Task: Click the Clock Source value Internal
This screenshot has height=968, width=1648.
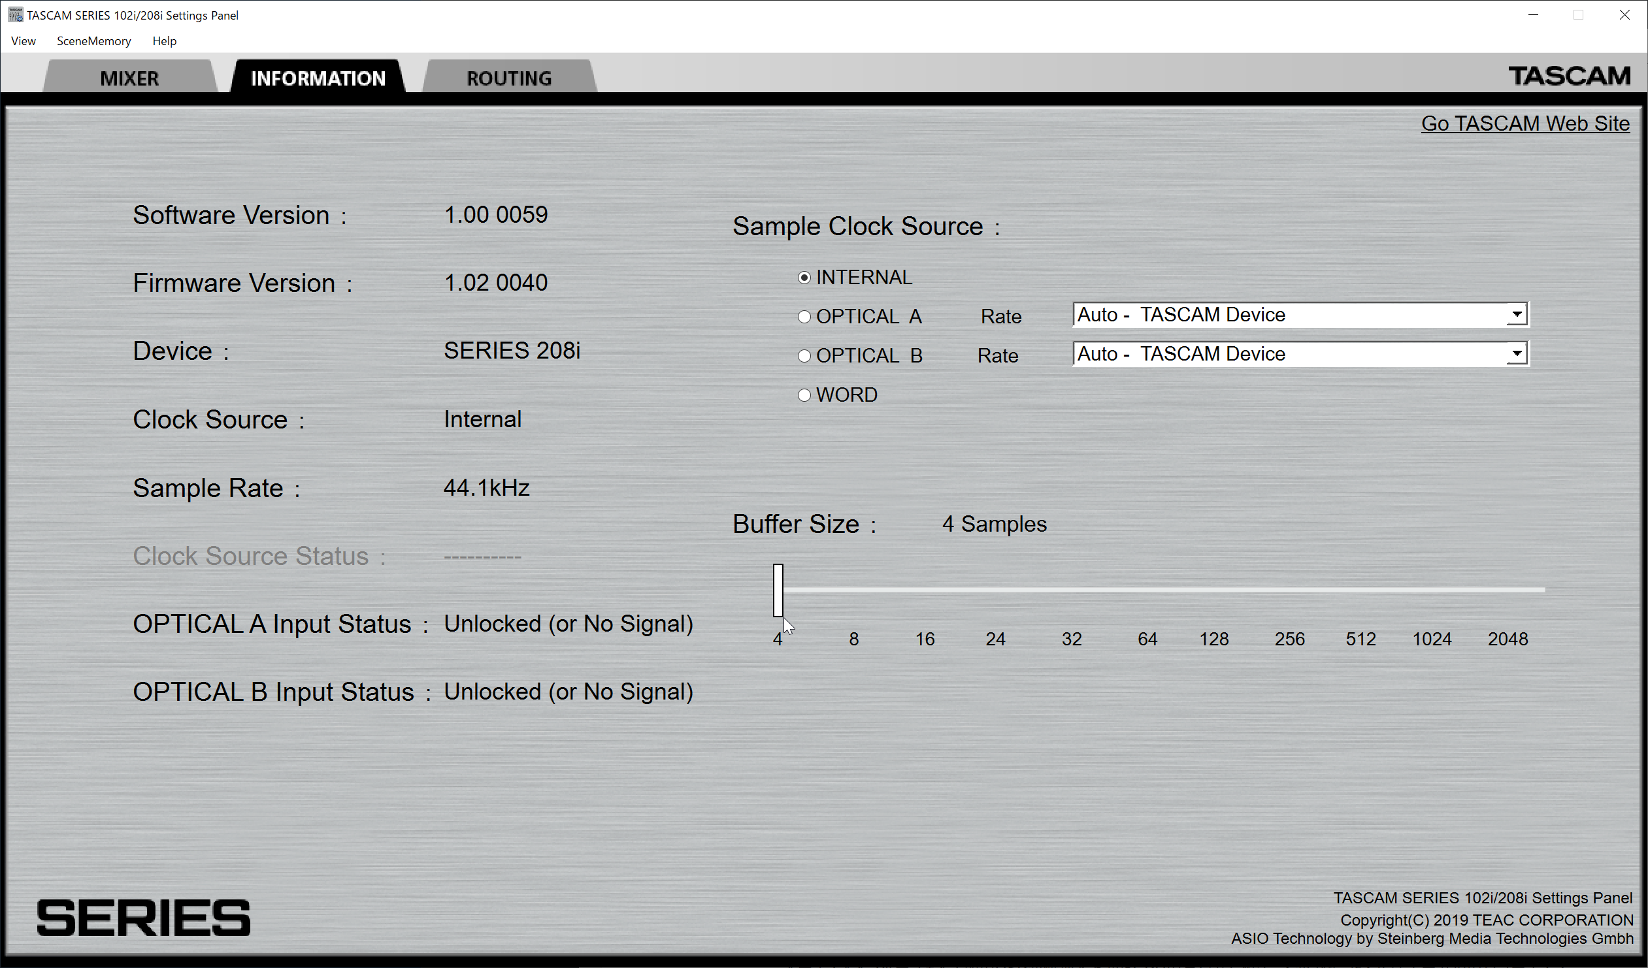Action: [483, 419]
